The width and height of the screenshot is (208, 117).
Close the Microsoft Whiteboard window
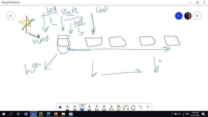204,2
